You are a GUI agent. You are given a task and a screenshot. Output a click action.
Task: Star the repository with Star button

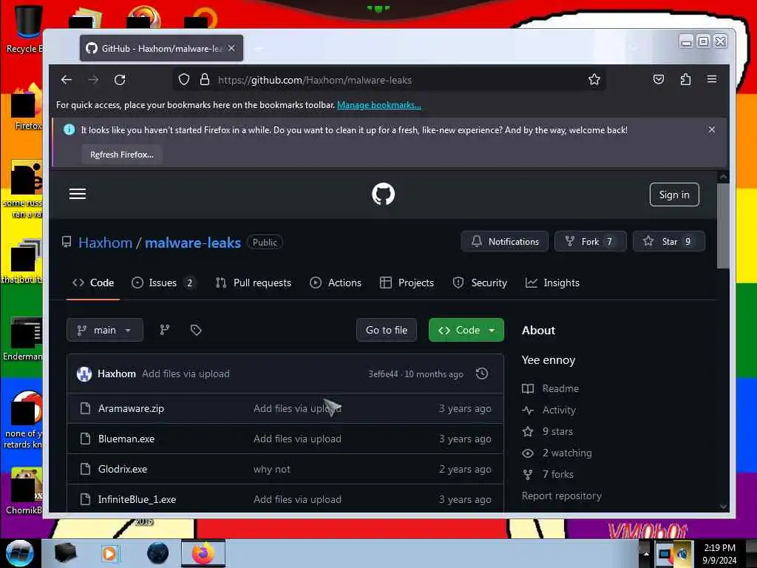[x=669, y=242]
